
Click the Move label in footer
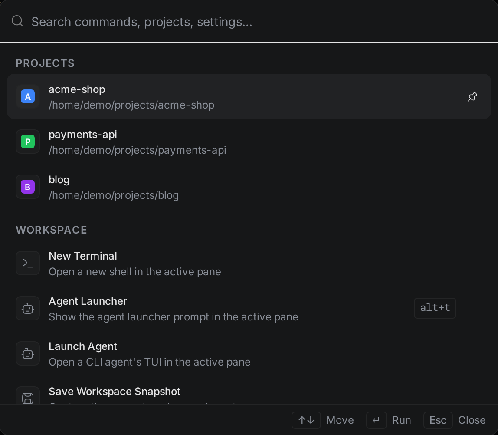point(340,420)
